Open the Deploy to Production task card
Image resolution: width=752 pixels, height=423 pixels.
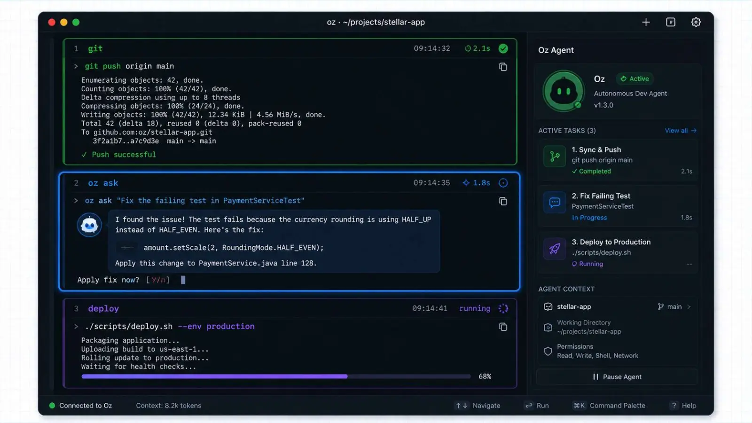[618, 252]
